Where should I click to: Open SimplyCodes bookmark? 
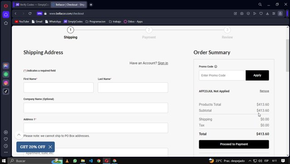(73, 21)
